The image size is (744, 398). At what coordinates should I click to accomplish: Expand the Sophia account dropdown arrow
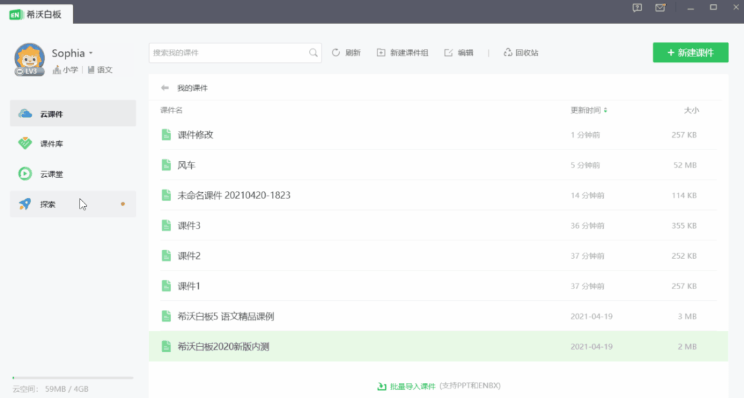[91, 54]
